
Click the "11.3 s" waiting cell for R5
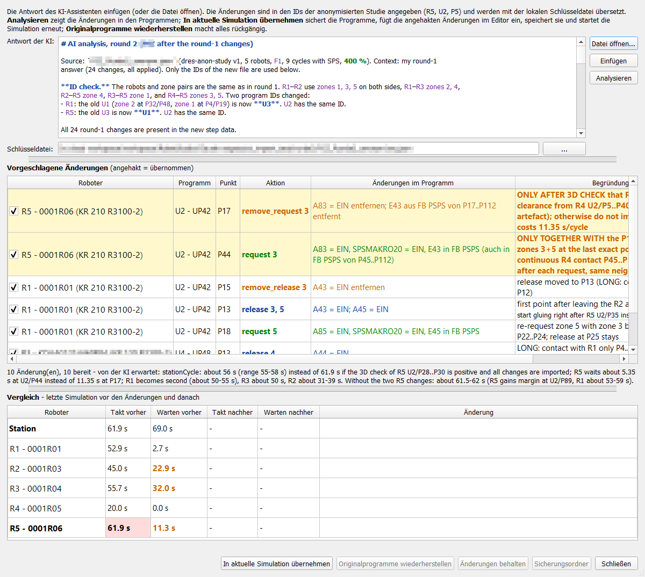(179, 528)
